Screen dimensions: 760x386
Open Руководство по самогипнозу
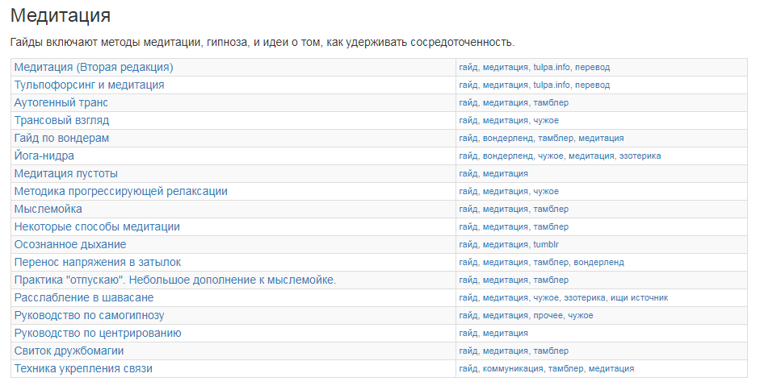pos(89,315)
